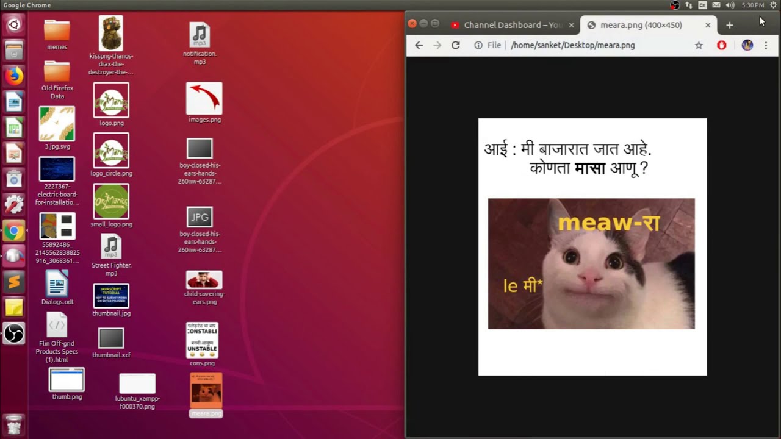781x439 pixels.
Task: Switch to Channel Dashboard tab
Action: pos(511,25)
